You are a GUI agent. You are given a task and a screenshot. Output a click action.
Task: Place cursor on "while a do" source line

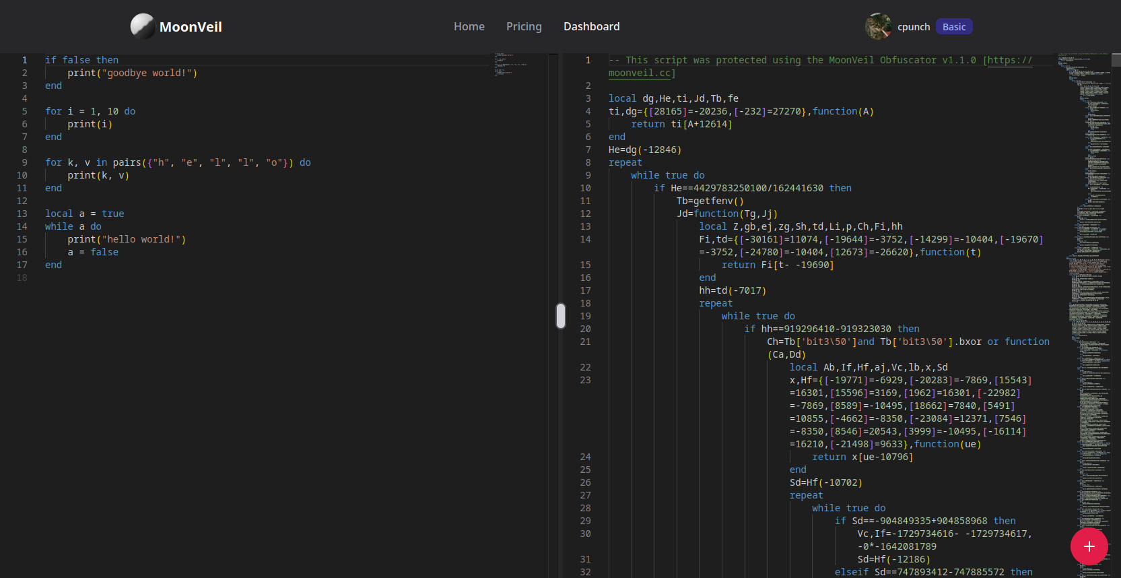point(73,226)
